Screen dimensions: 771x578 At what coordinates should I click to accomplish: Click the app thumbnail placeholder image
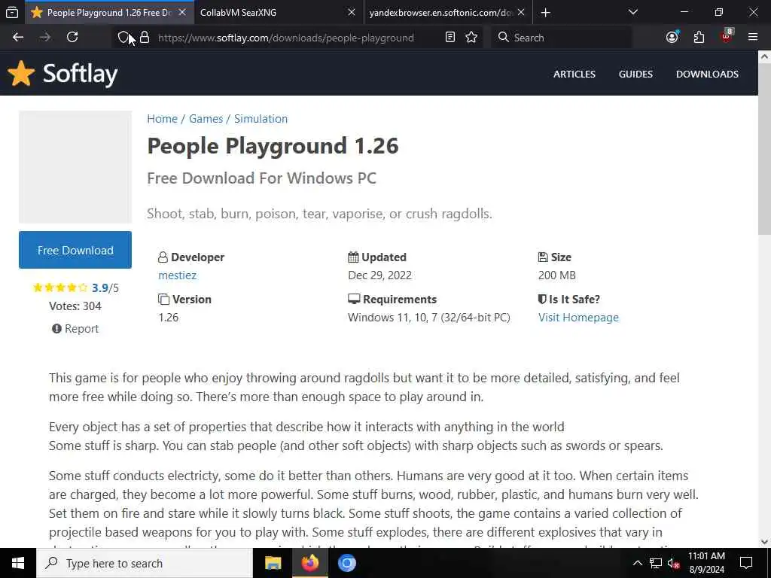click(x=75, y=167)
